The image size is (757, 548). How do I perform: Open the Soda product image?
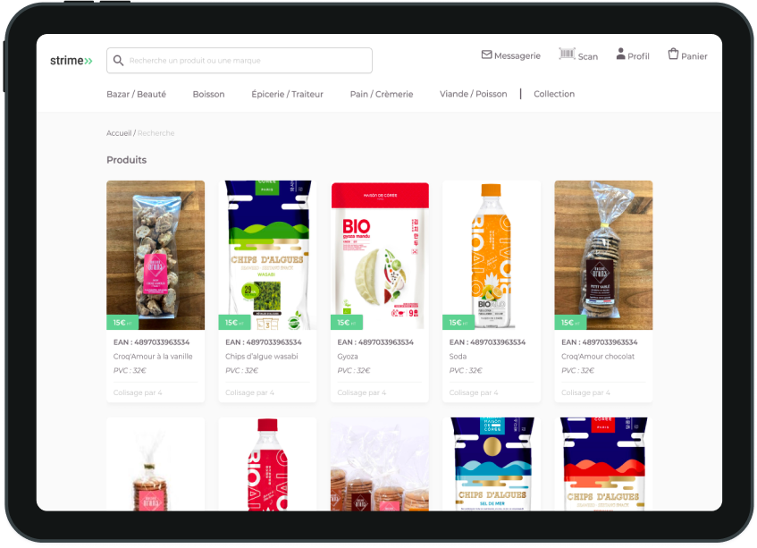tap(492, 255)
